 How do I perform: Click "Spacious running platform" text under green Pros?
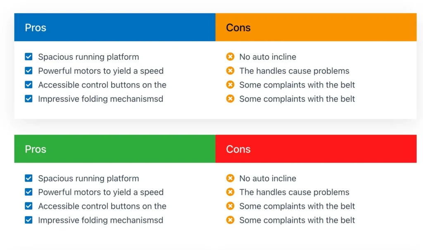click(x=88, y=178)
